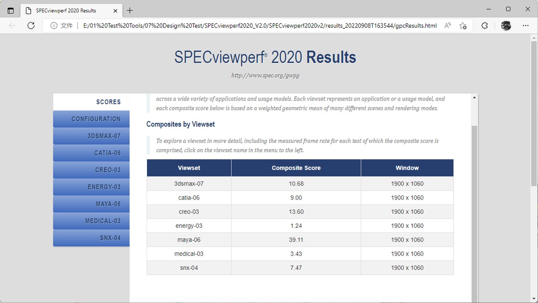Open the CREO-03 sidebar tab
Viewport: 538px width, 303px height.
[91, 170]
